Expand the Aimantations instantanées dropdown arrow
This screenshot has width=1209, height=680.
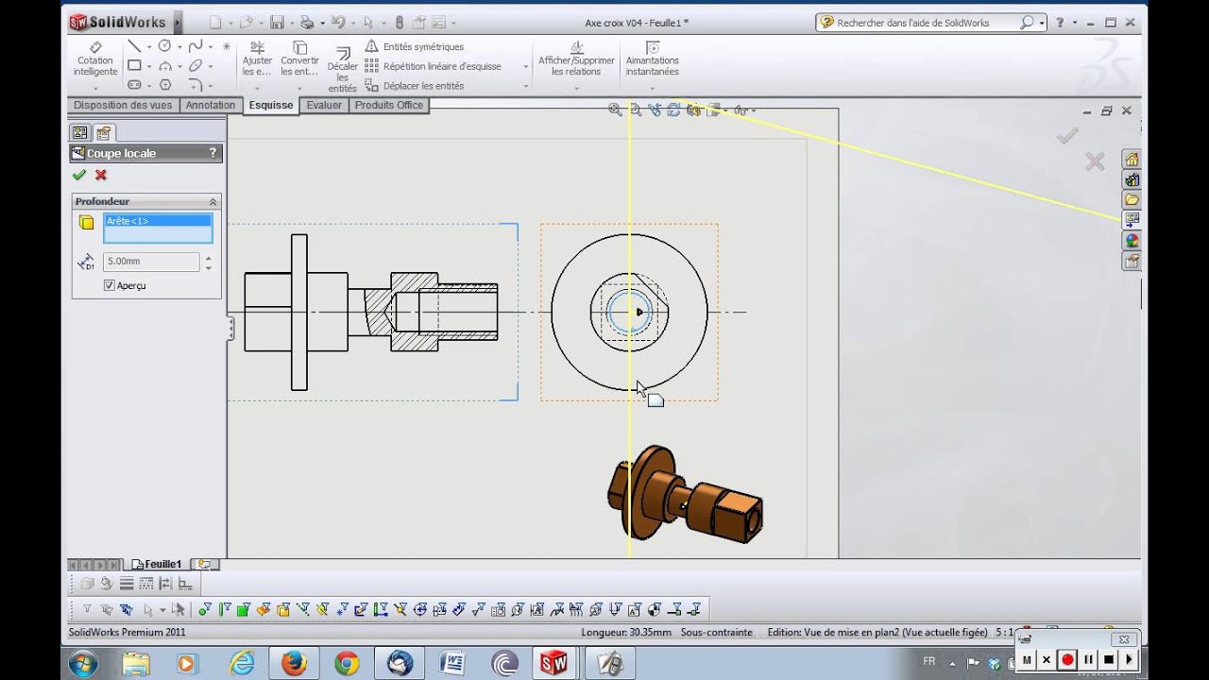[x=652, y=89]
